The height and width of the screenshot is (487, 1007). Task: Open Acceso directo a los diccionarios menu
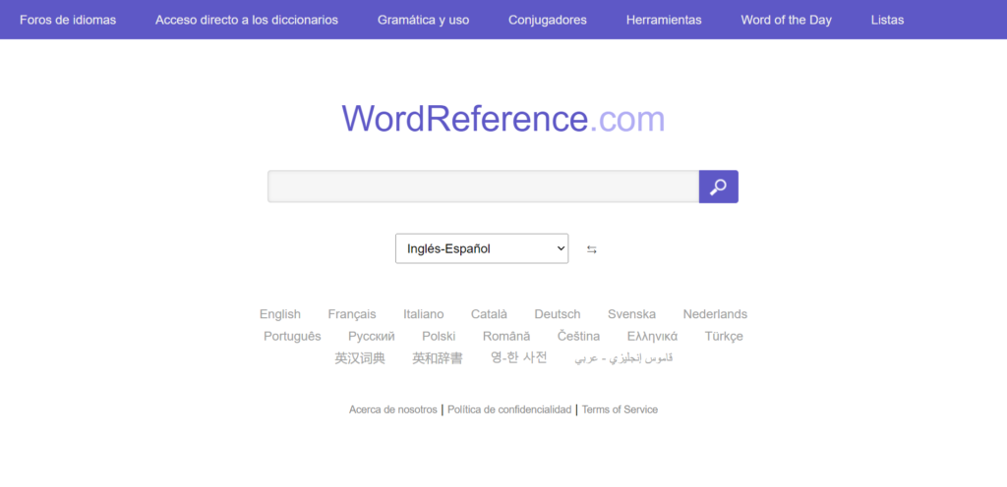pos(247,20)
